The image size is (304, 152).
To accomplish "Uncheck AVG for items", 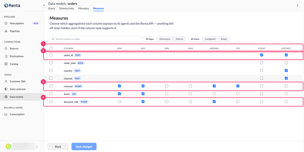I will click(143, 94).
